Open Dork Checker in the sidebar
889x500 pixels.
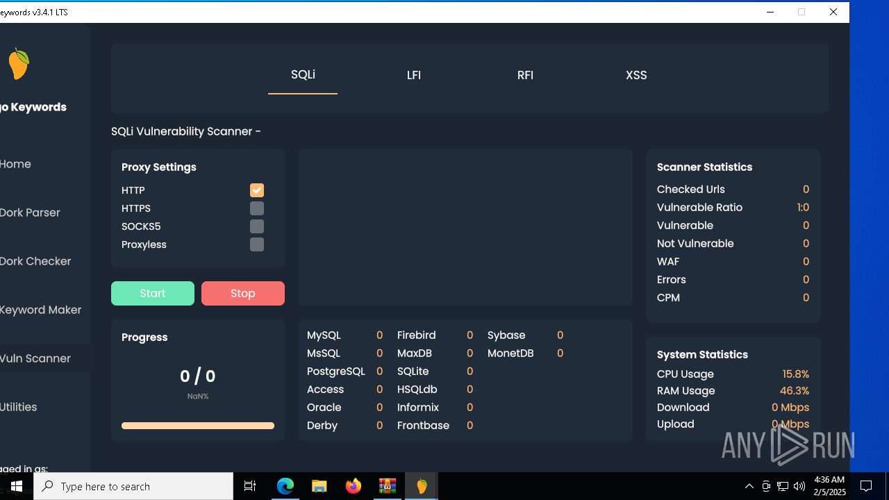35,261
